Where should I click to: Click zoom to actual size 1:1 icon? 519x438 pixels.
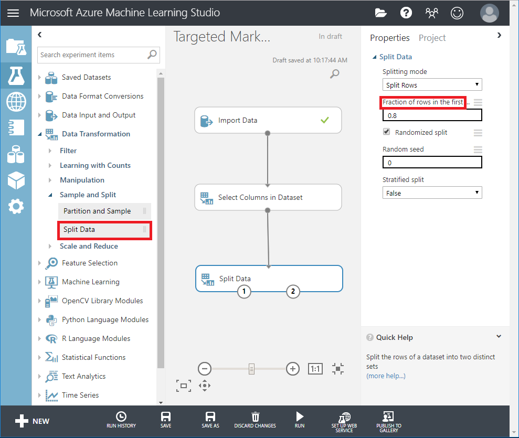[315, 369]
